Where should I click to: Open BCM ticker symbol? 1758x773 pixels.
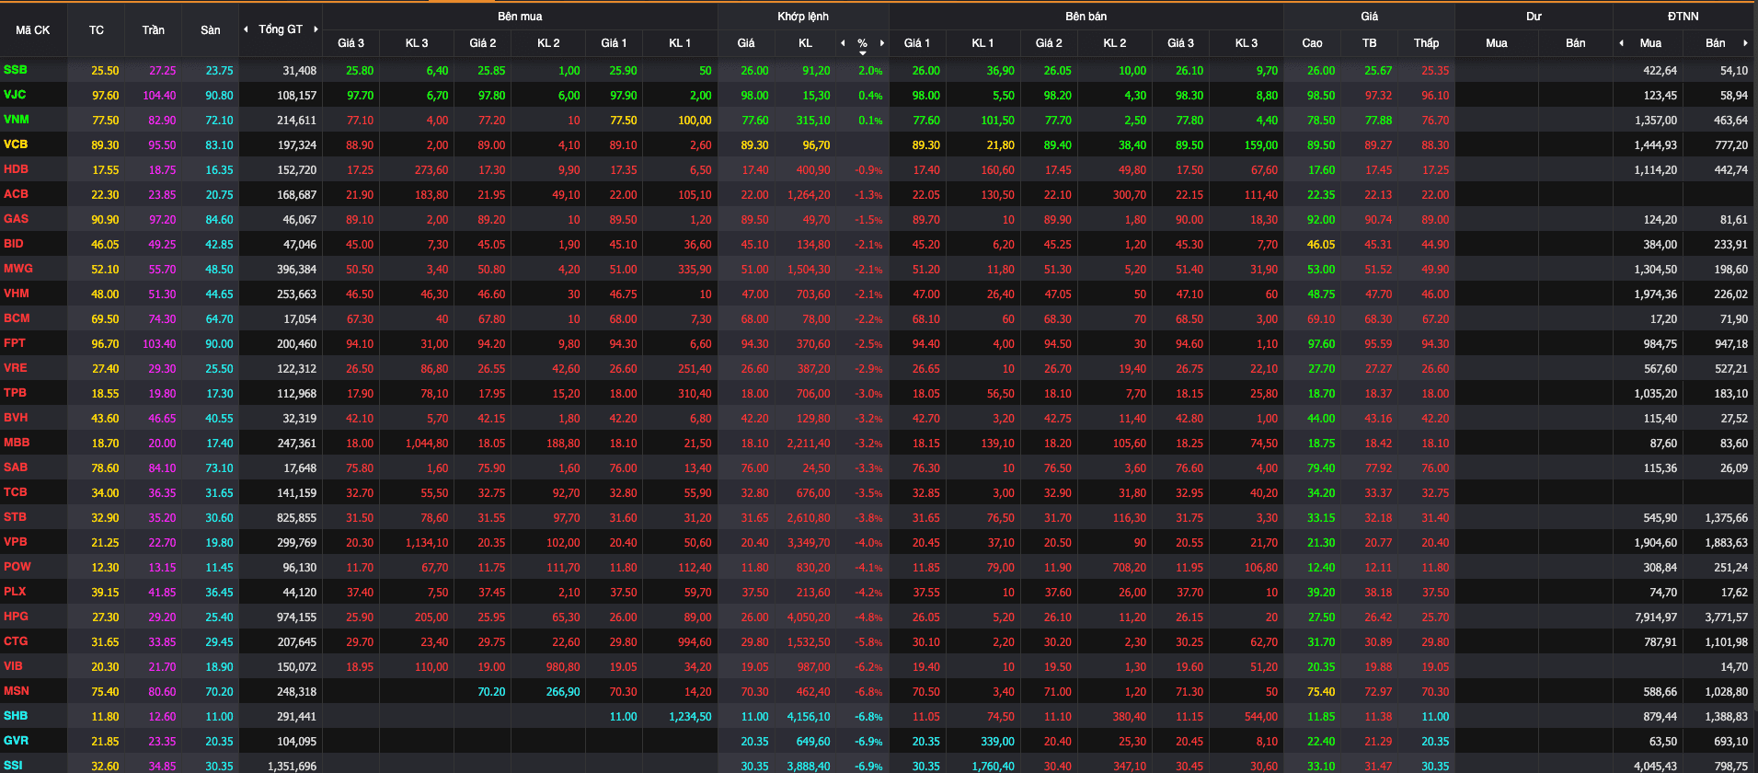(x=17, y=318)
